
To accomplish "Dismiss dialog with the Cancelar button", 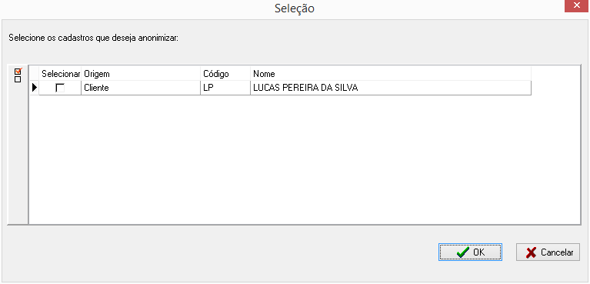I will (548, 252).
